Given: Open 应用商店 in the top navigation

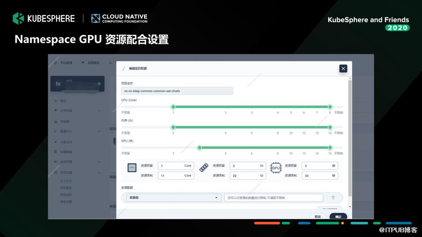Looking at the screenshot, I should pos(93,63).
